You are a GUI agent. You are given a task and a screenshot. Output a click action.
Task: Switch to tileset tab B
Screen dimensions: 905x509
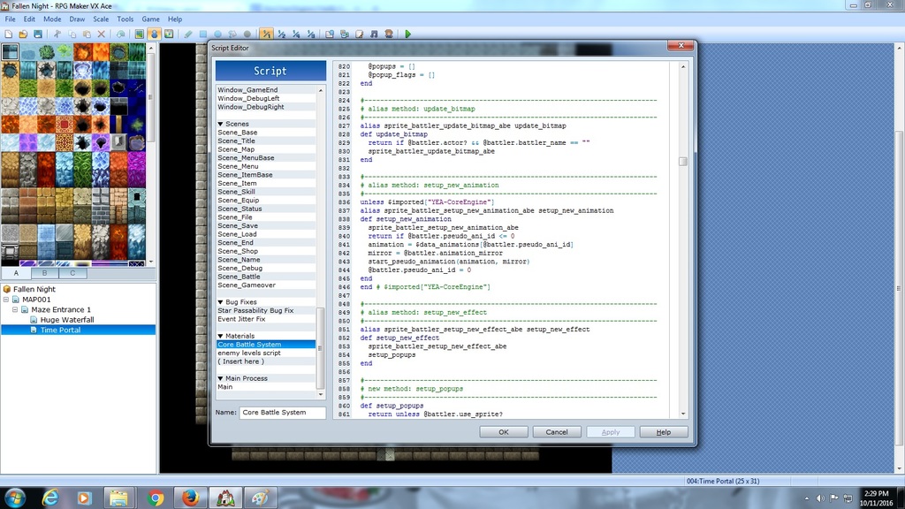[44, 273]
